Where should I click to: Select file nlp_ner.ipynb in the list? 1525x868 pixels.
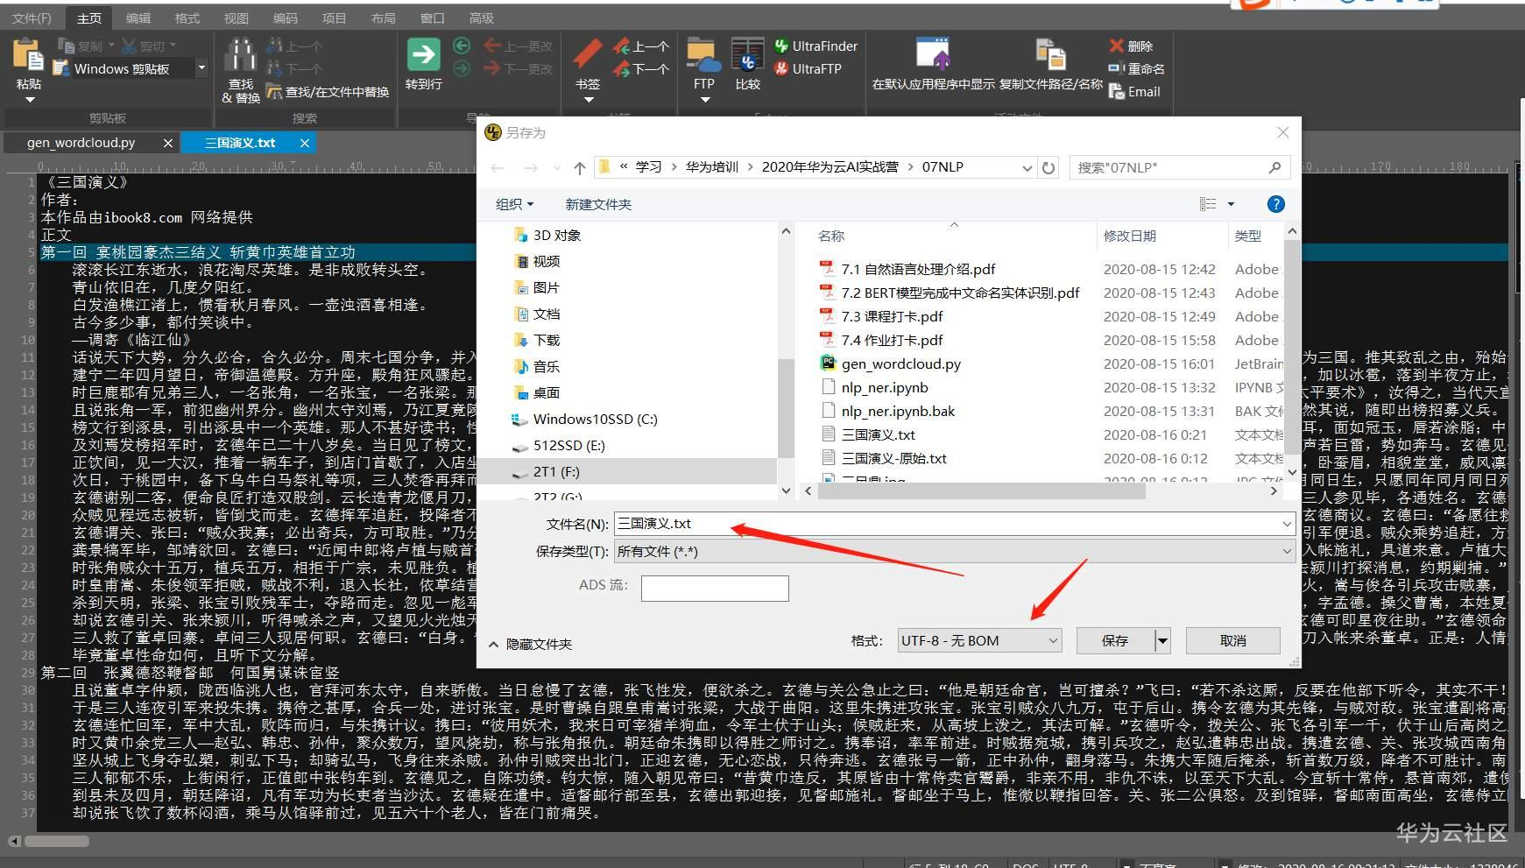pos(885,387)
